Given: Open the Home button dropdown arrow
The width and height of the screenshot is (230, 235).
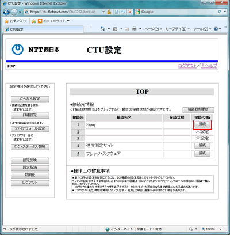Looking at the screenshot, I should click(x=109, y=29).
